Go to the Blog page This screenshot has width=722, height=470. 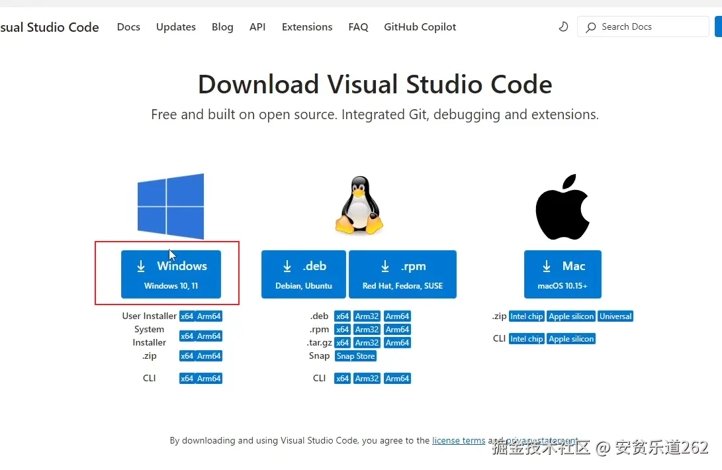(222, 26)
